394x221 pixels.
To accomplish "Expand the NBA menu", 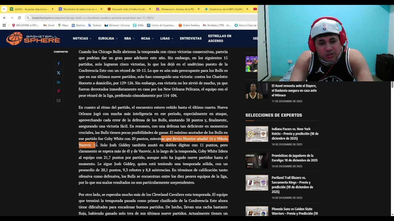I will pyautogui.click(x=129, y=38).
